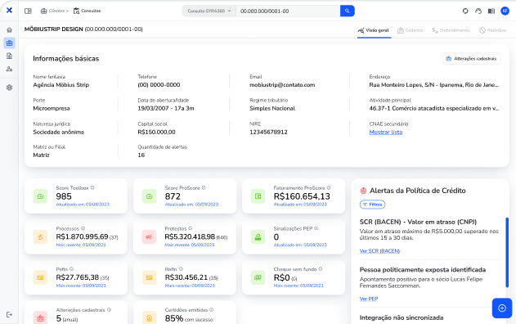Click the info icon beside Score Toolbox
The image size is (516, 324).
pos(92,187)
